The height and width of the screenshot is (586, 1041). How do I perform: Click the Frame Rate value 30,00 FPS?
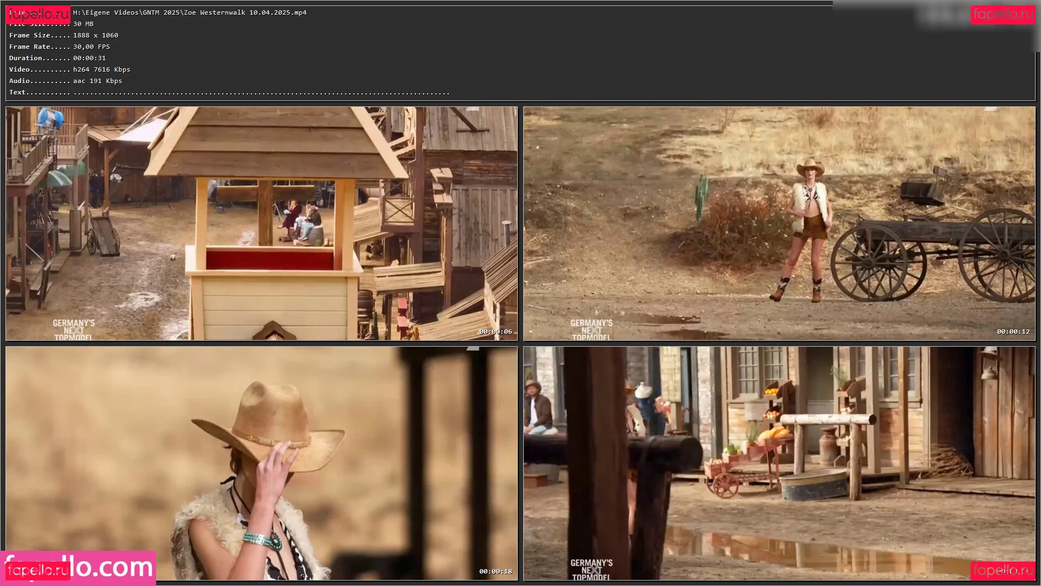click(91, 47)
